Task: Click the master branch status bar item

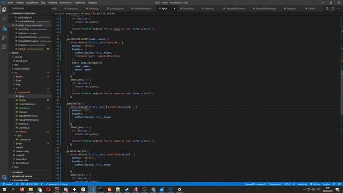Action: [8, 184]
